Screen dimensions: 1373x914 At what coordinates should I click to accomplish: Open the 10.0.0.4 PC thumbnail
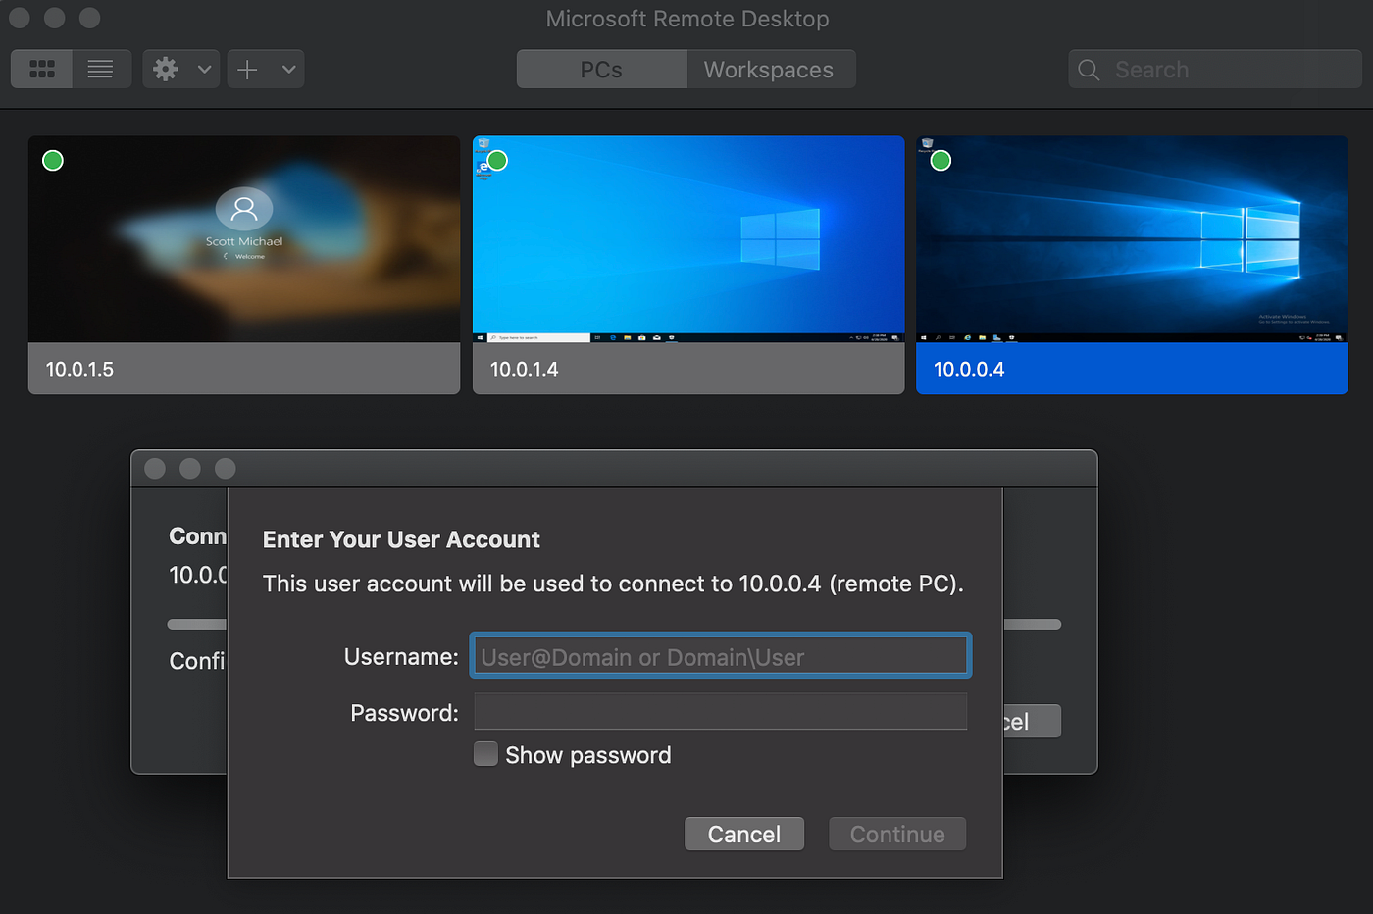pyautogui.click(x=1132, y=239)
